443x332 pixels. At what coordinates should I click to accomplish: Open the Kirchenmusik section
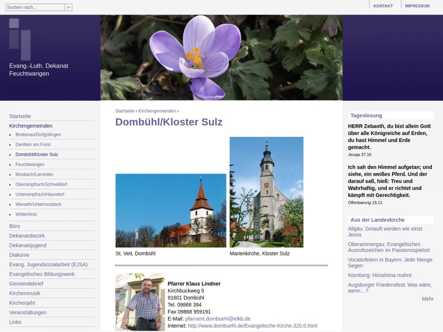(x=25, y=293)
